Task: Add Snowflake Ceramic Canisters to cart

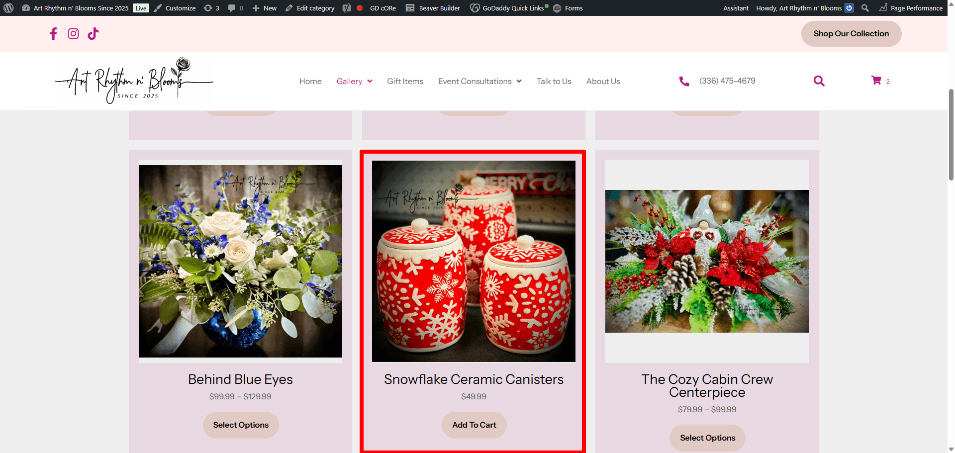Action: [474, 425]
